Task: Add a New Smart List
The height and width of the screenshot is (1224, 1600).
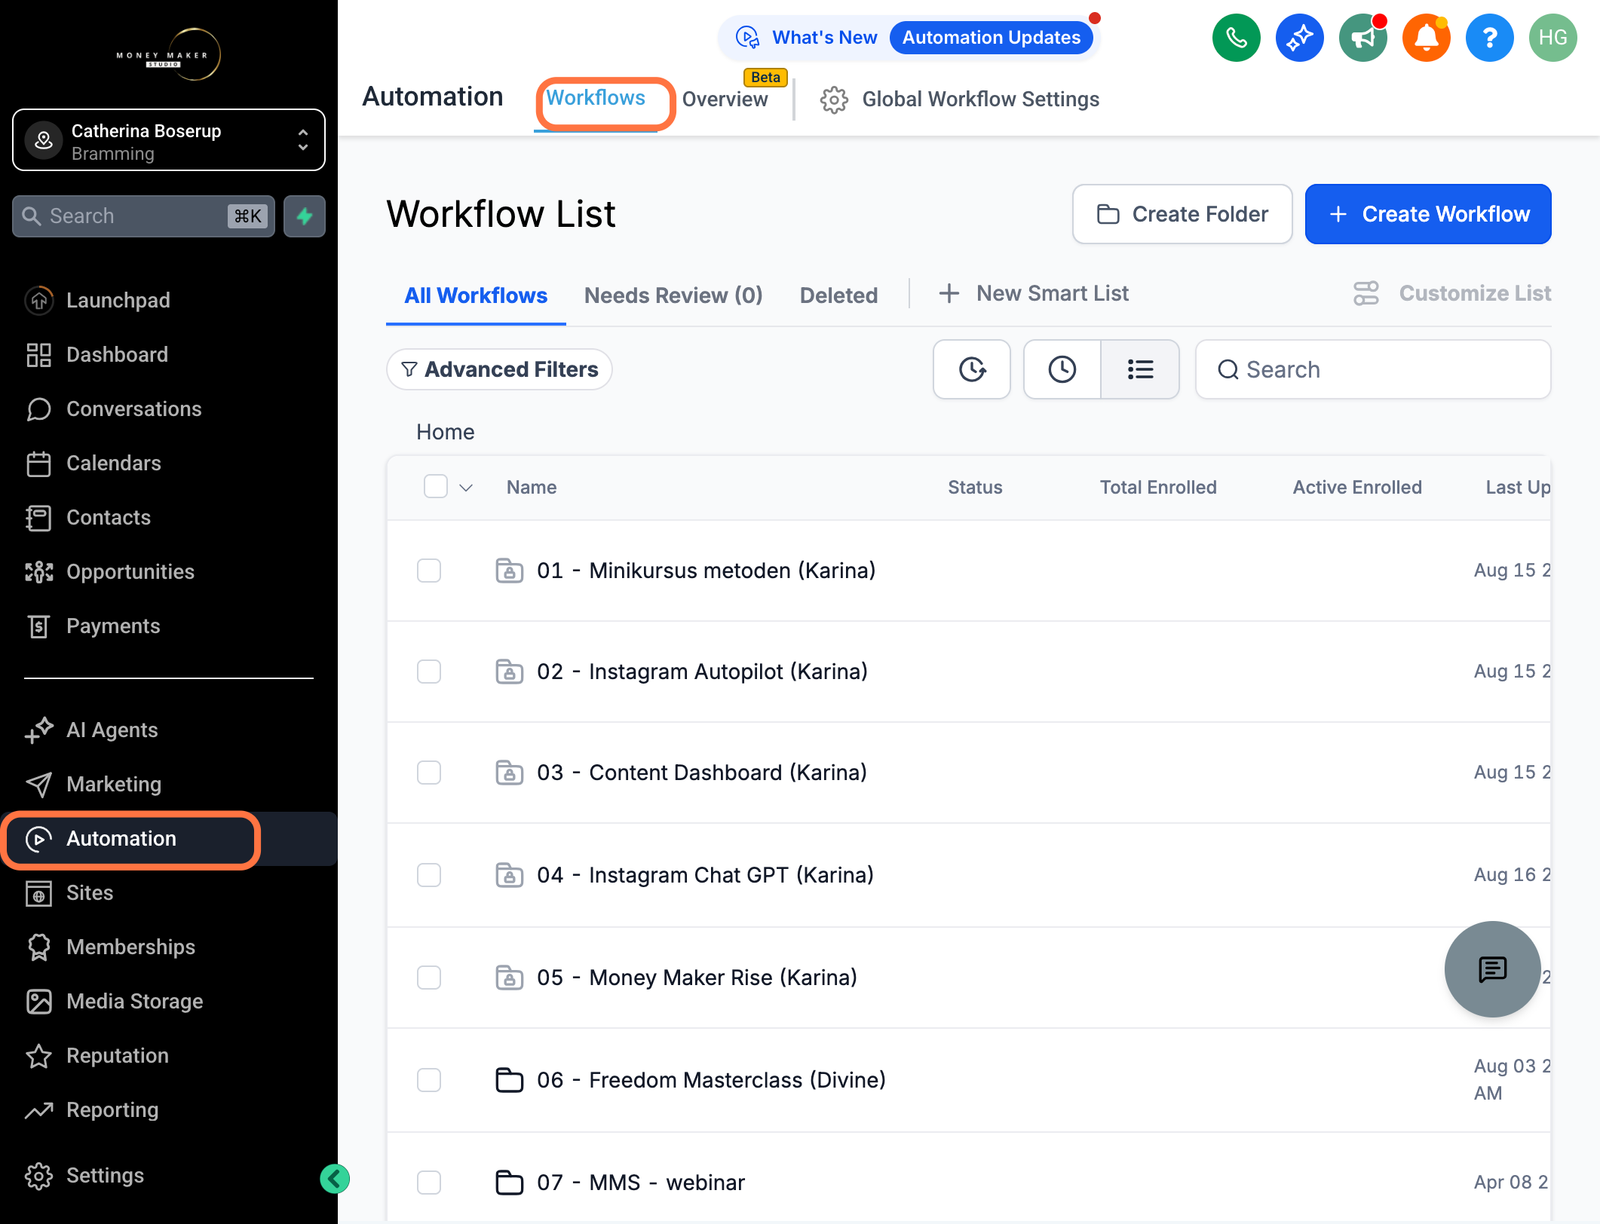Action: pyautogui.click(x=1034, y=293)
